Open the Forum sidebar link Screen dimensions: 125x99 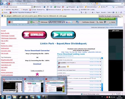(x=3, y=43)
